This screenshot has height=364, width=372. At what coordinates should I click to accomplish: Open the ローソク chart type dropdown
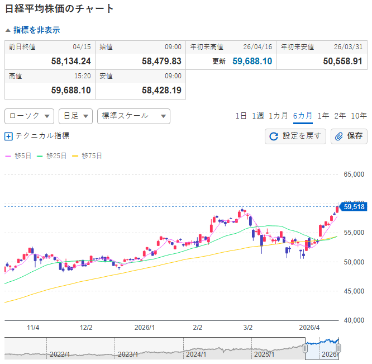pyautogui.click(x=29, y=116)
